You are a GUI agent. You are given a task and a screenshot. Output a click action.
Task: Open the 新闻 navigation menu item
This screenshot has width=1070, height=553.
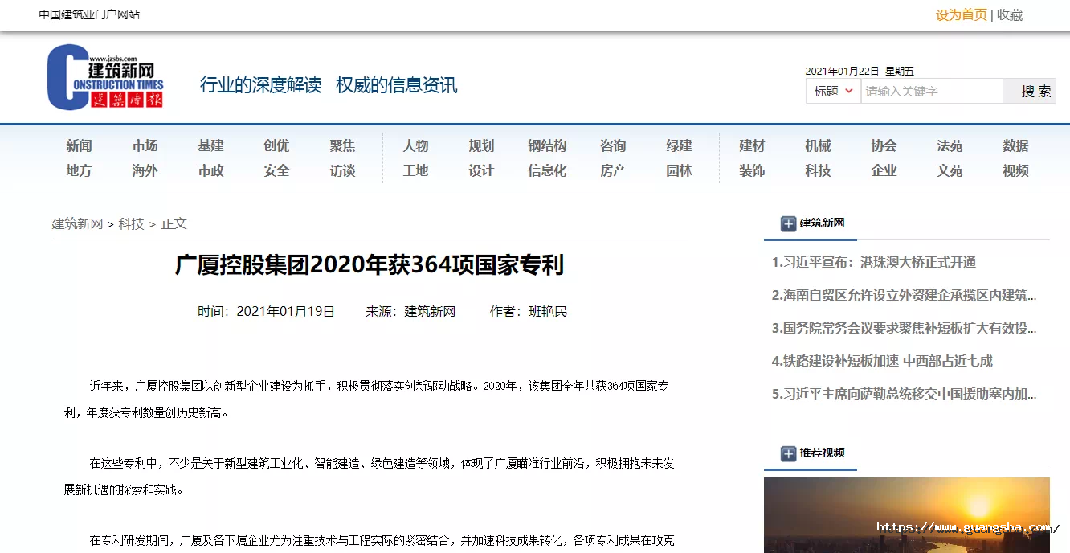tap(79, 145)
